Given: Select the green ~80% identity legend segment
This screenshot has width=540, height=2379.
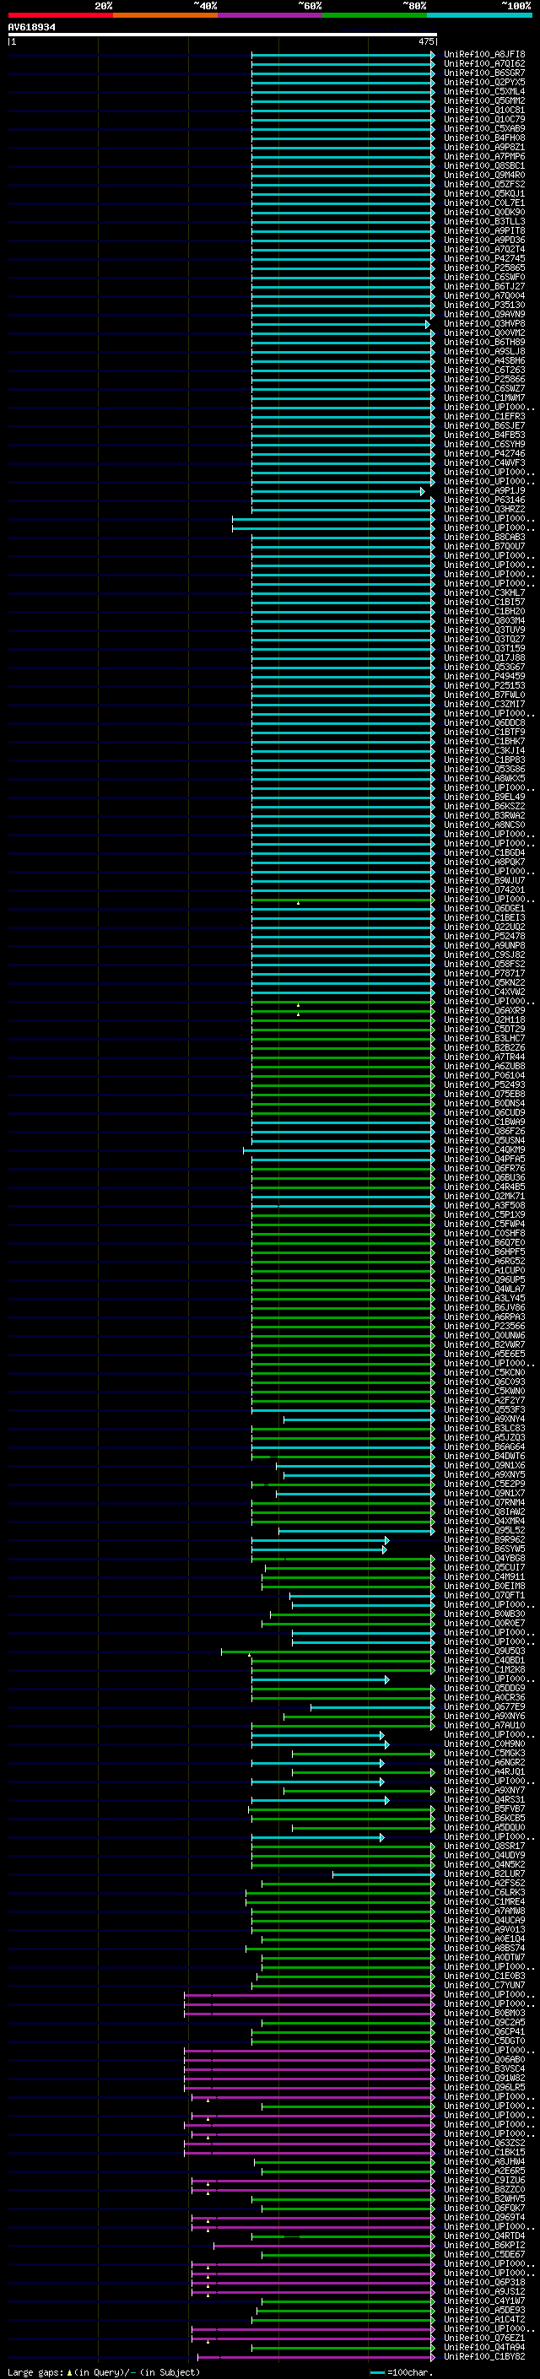Looking at the screenshot, I should (375, 15).
